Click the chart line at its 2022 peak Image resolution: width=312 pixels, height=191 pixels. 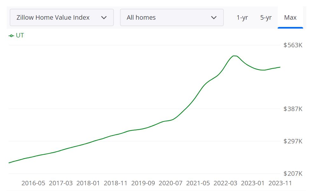point(235,56)
